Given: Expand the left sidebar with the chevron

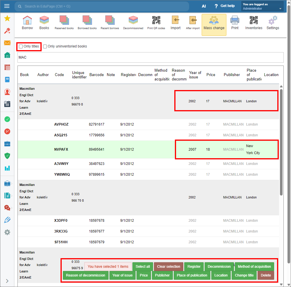Looking at the screenshot, I should [x=7, y=281].
